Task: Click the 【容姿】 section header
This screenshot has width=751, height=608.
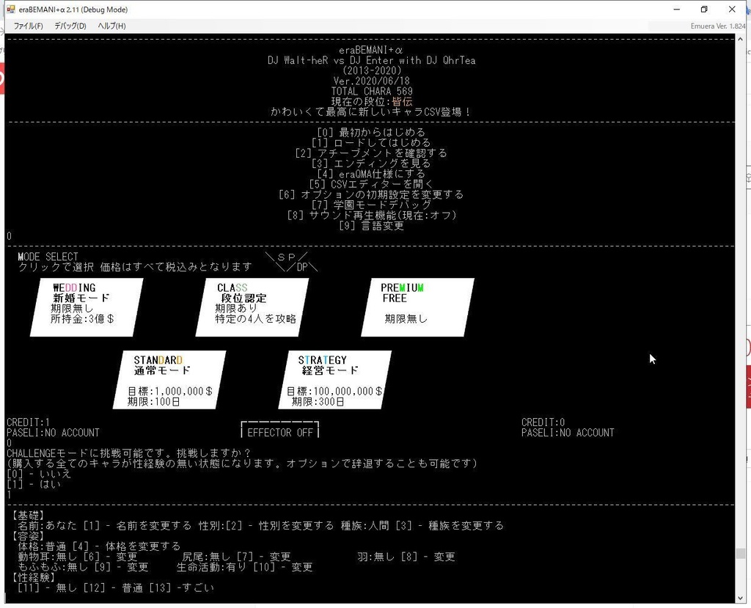Action: pos(29,537)
